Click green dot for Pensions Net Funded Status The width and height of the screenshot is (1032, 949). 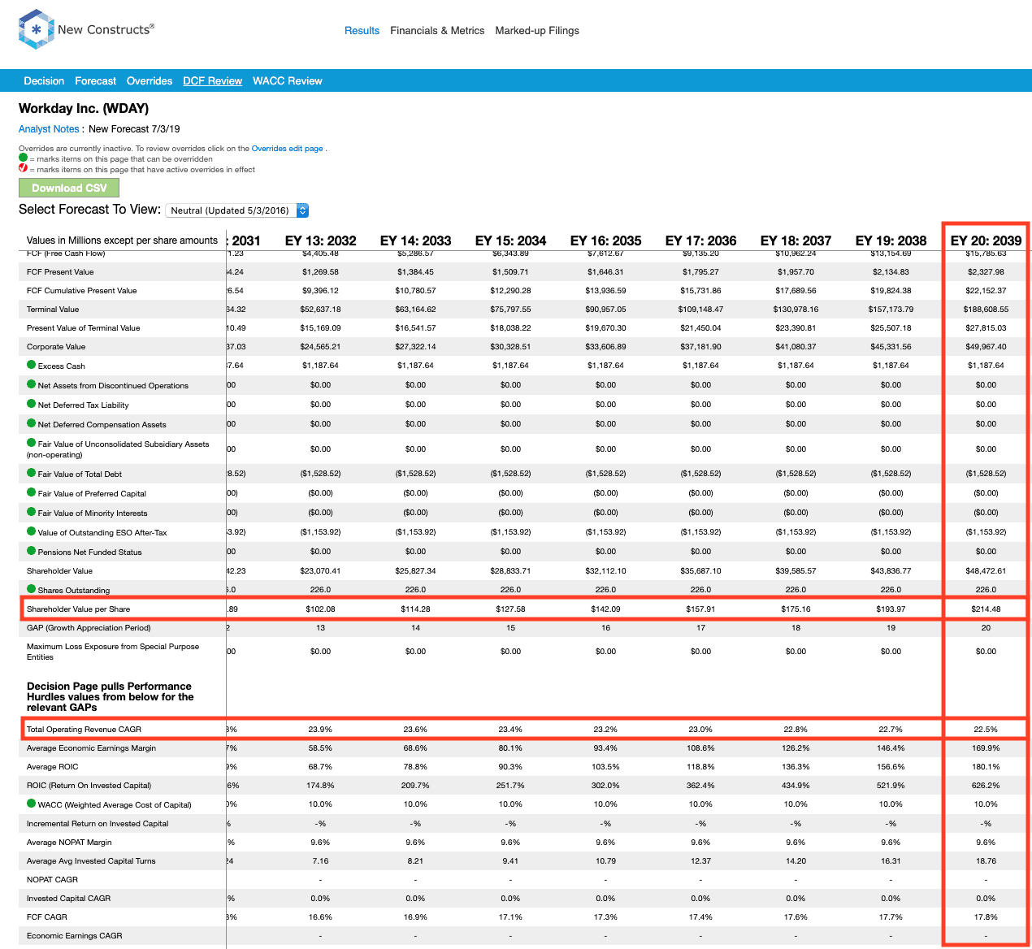tap(32, 551)
